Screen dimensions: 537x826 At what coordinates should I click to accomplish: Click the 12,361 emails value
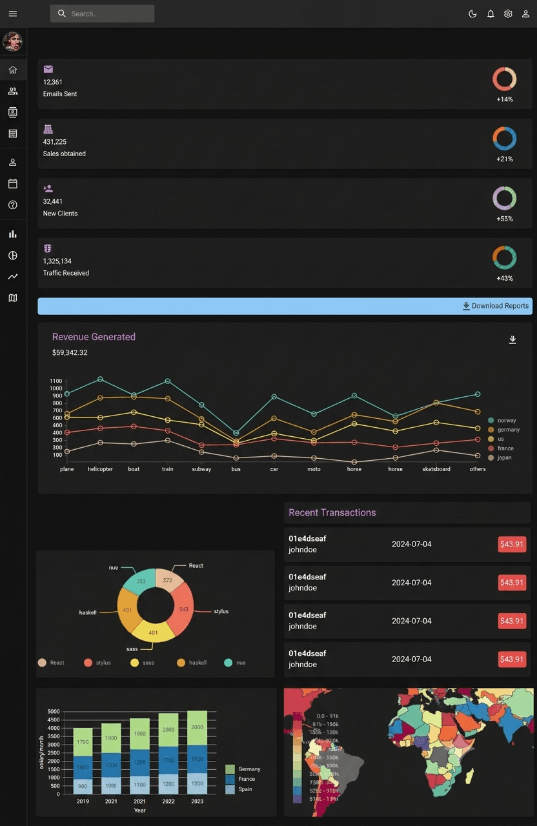pyautogui.click(x=53, y=82)
